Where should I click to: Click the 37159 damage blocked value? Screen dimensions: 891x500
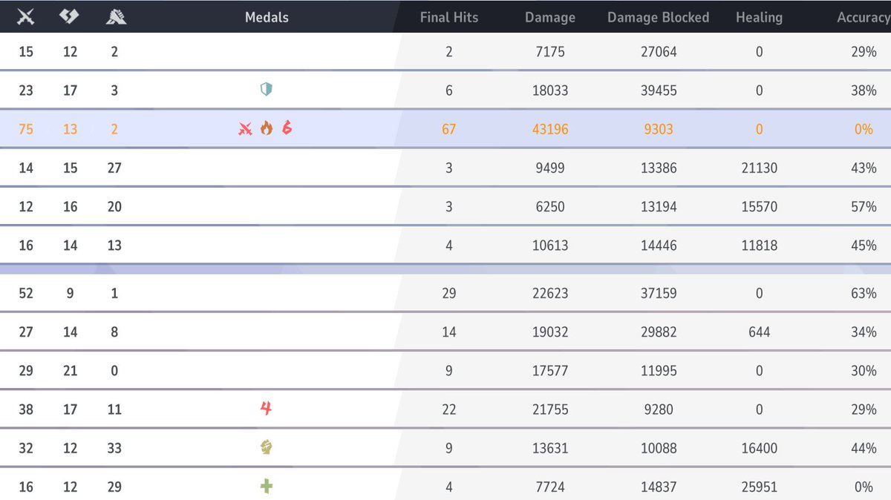click(x=659, y=293)
